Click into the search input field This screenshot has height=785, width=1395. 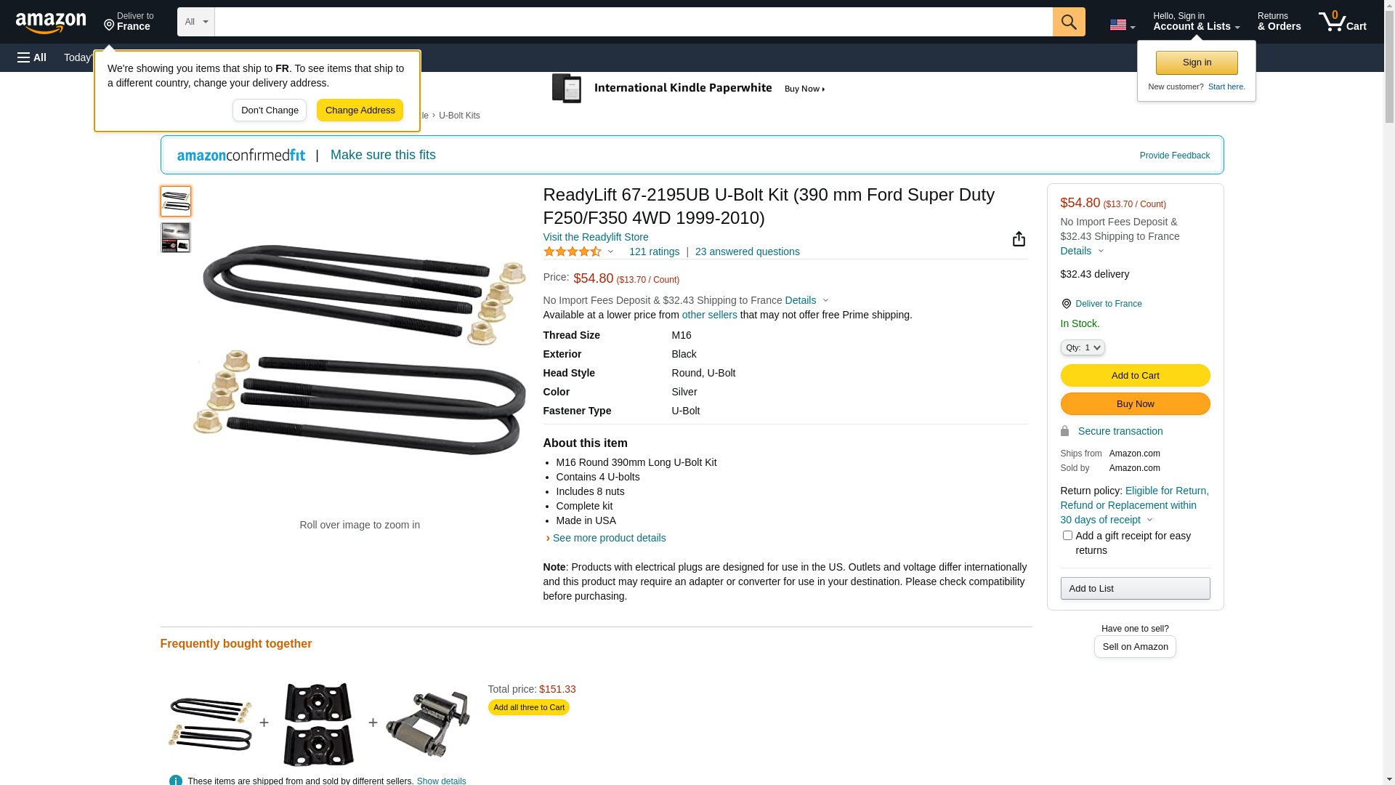click(633, 22)
